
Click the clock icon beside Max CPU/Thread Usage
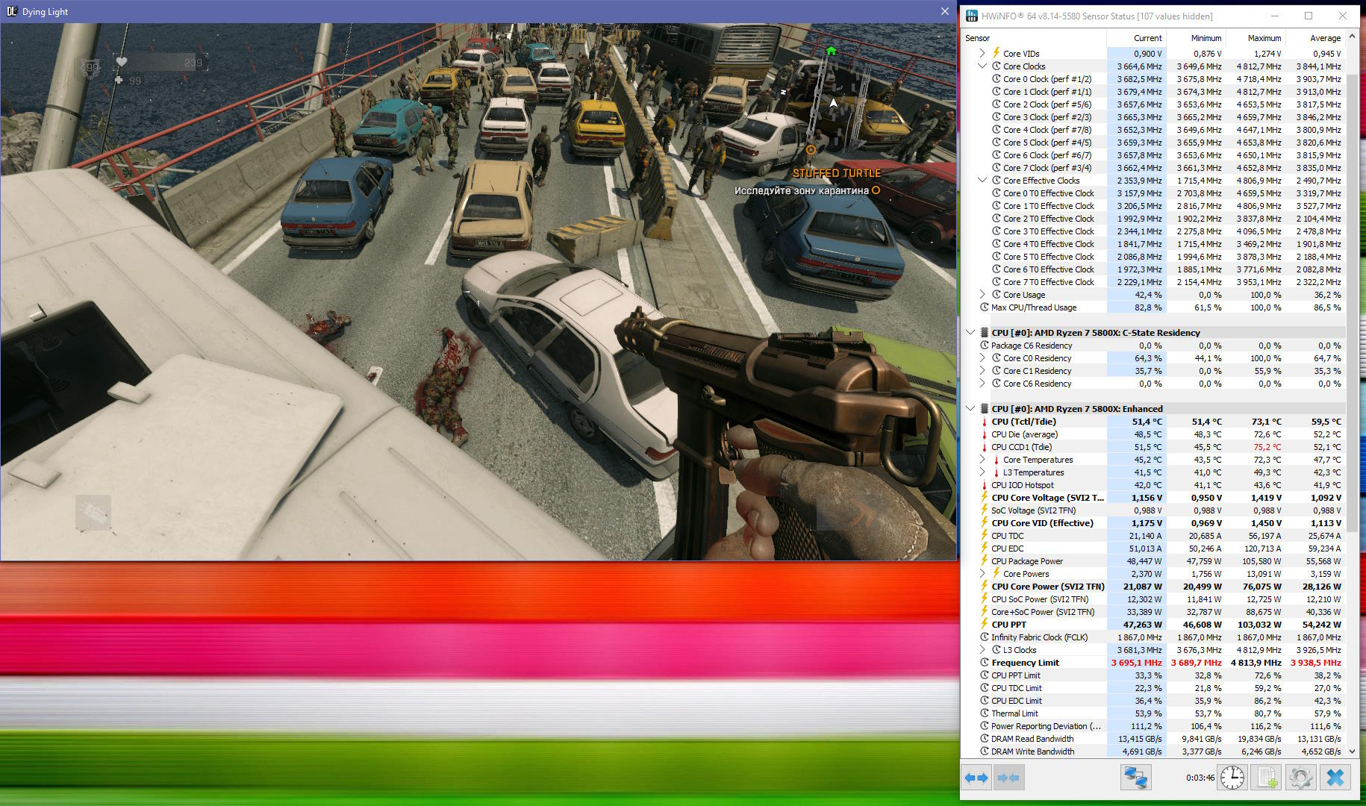pos(985,307)
